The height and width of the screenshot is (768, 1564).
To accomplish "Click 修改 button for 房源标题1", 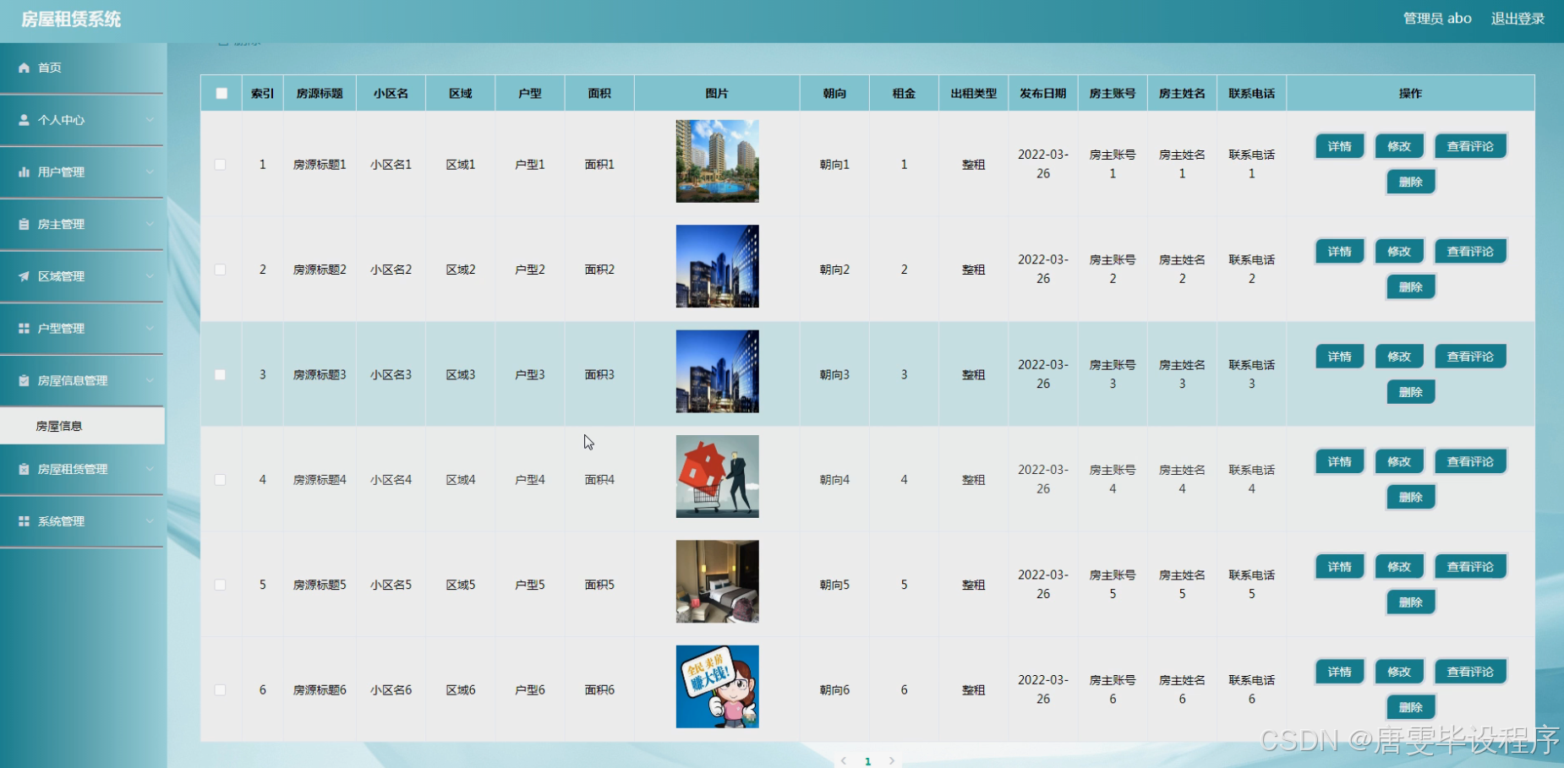I will coord(1399,146).
